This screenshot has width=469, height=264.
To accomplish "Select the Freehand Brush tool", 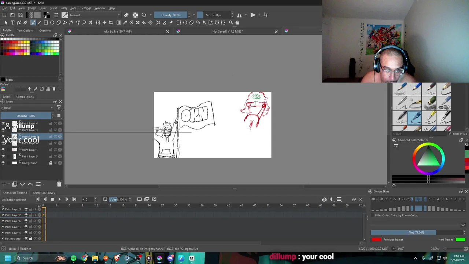I will 33,23.
